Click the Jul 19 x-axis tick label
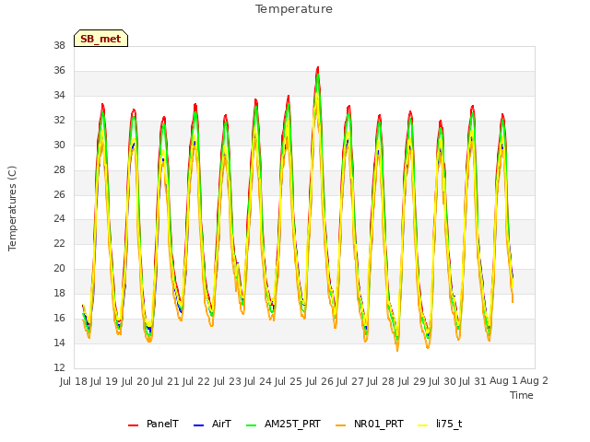 104,381
